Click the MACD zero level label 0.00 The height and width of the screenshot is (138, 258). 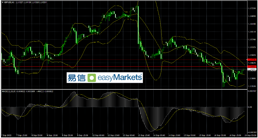click(x=250, y=107)
